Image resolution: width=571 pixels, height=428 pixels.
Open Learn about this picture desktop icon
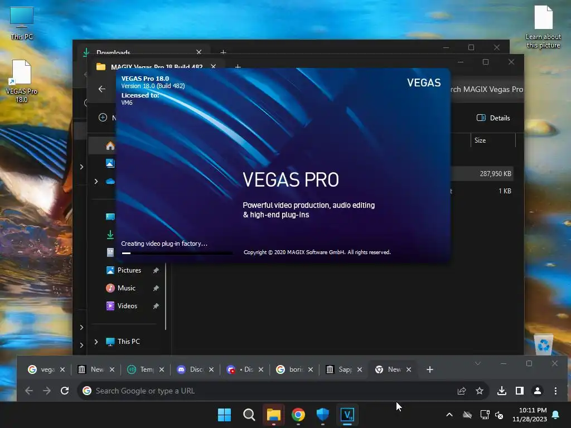(x=543, y=26)
